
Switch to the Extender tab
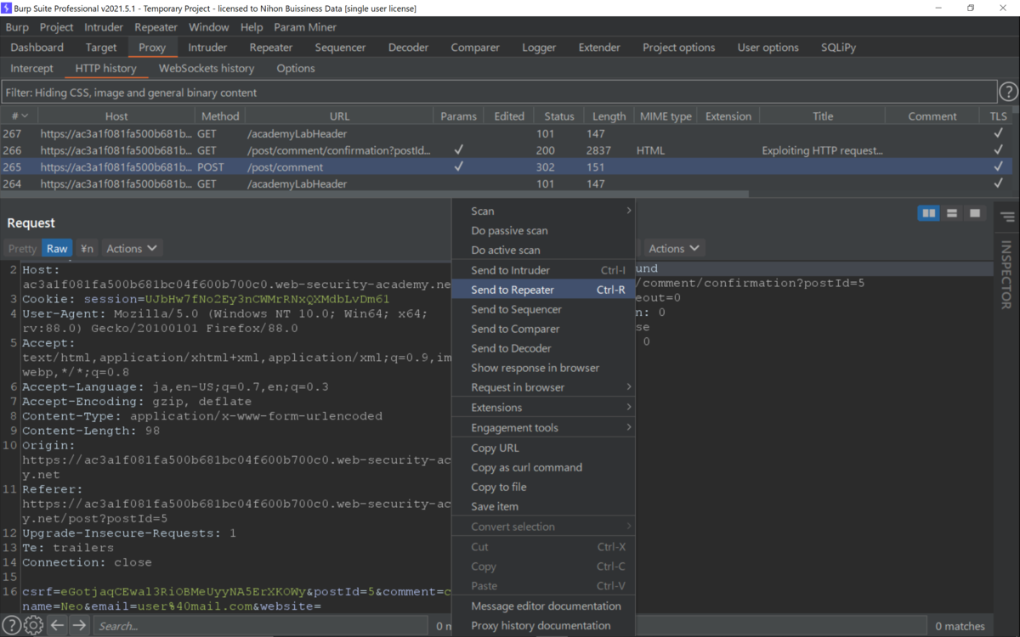[x=599, y=48]
